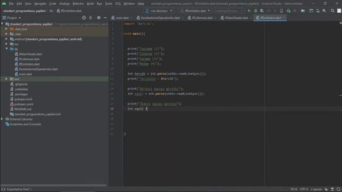Click the notifications icon in status bar
The image size is (342, 192).
[338, 189]
